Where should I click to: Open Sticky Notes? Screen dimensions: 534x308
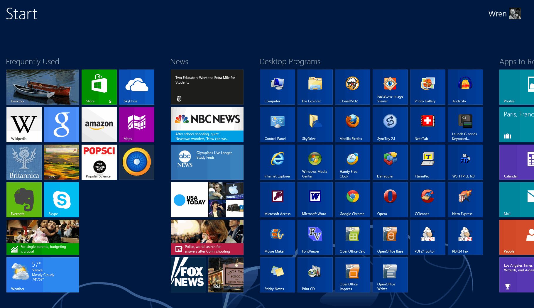click(x=278, y=275)
